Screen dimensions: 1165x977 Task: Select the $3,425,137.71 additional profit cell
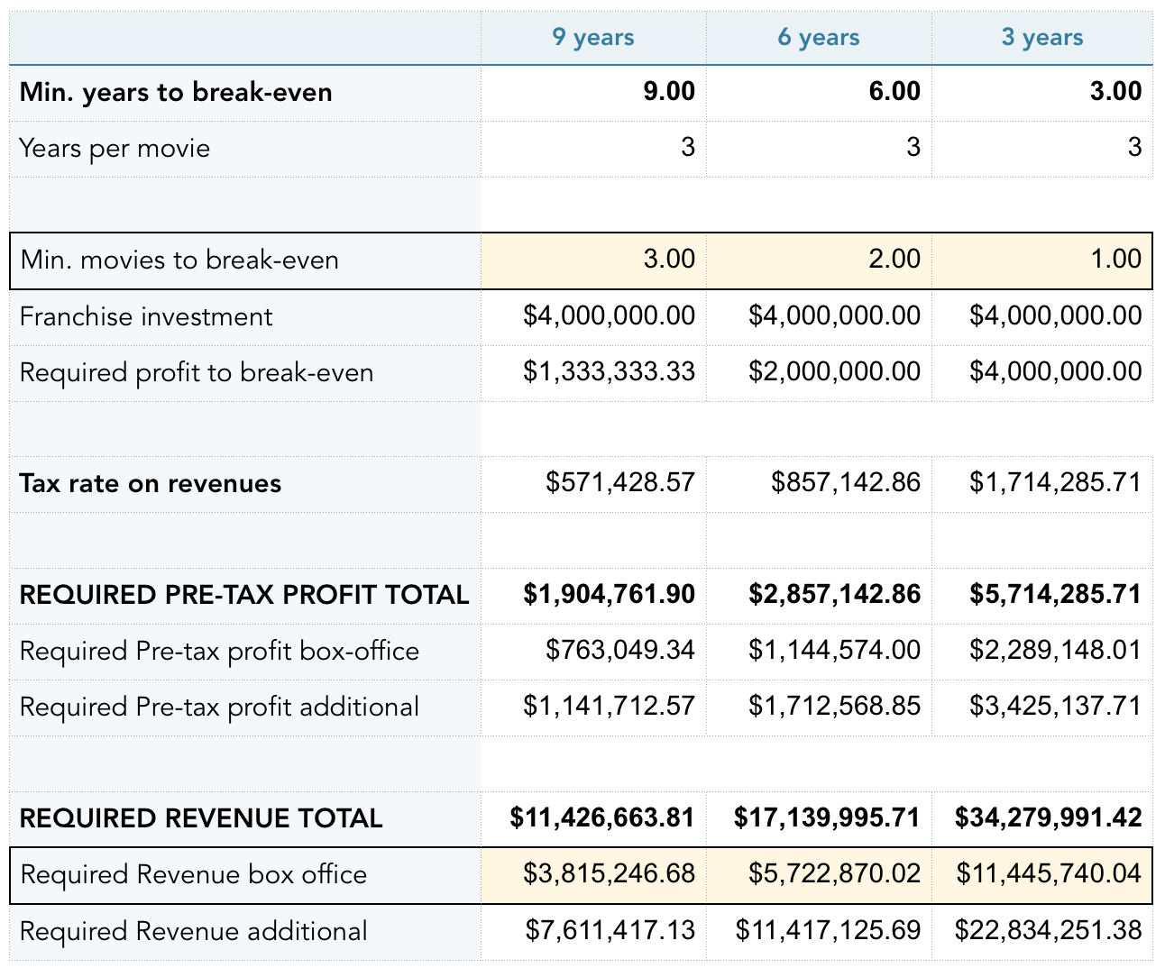1042,707
